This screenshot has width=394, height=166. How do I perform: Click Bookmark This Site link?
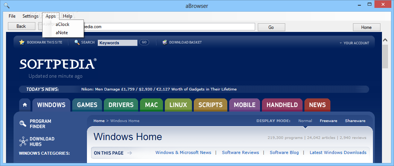(x=44, y=42)
